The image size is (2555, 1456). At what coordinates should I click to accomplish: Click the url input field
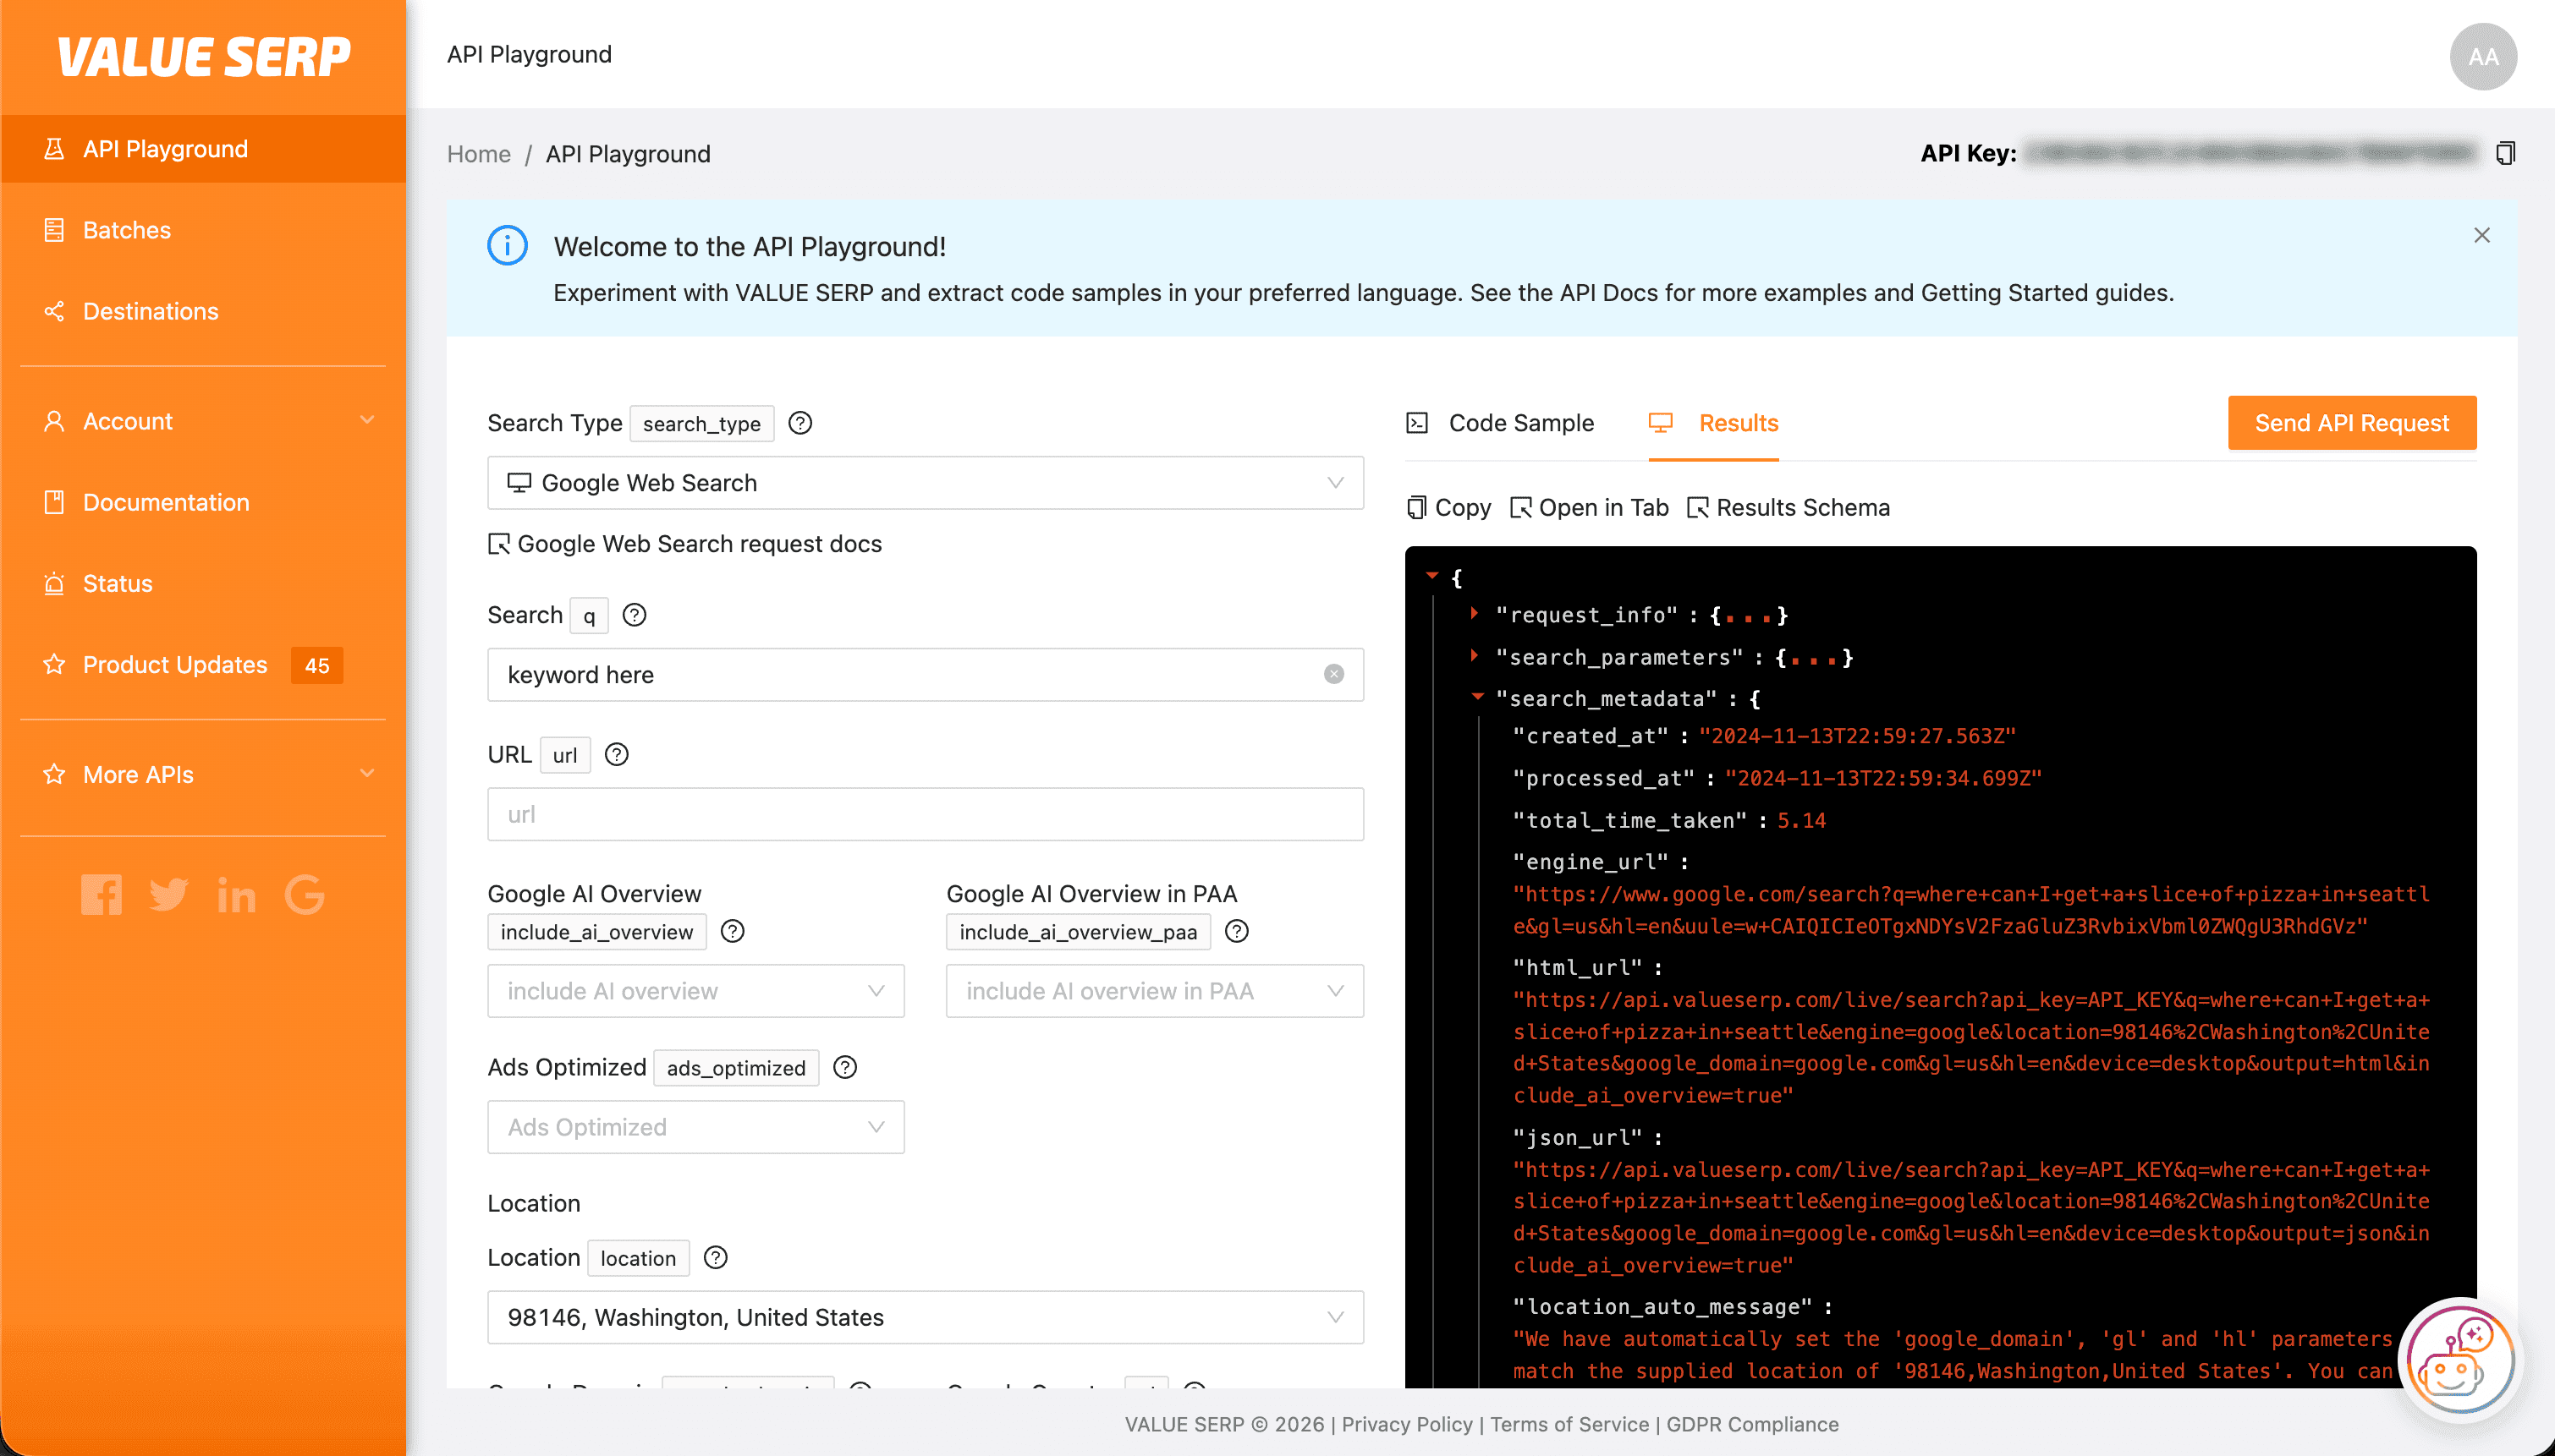click(x=926, y=814)
